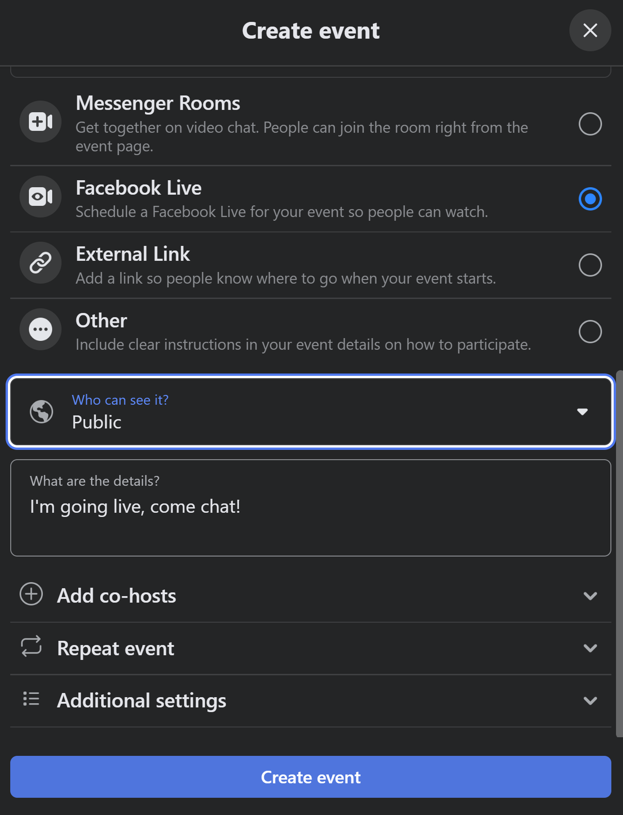The image size is (623, 815).
Task: Click the globe icon in privacy selector
Action: 41,412
